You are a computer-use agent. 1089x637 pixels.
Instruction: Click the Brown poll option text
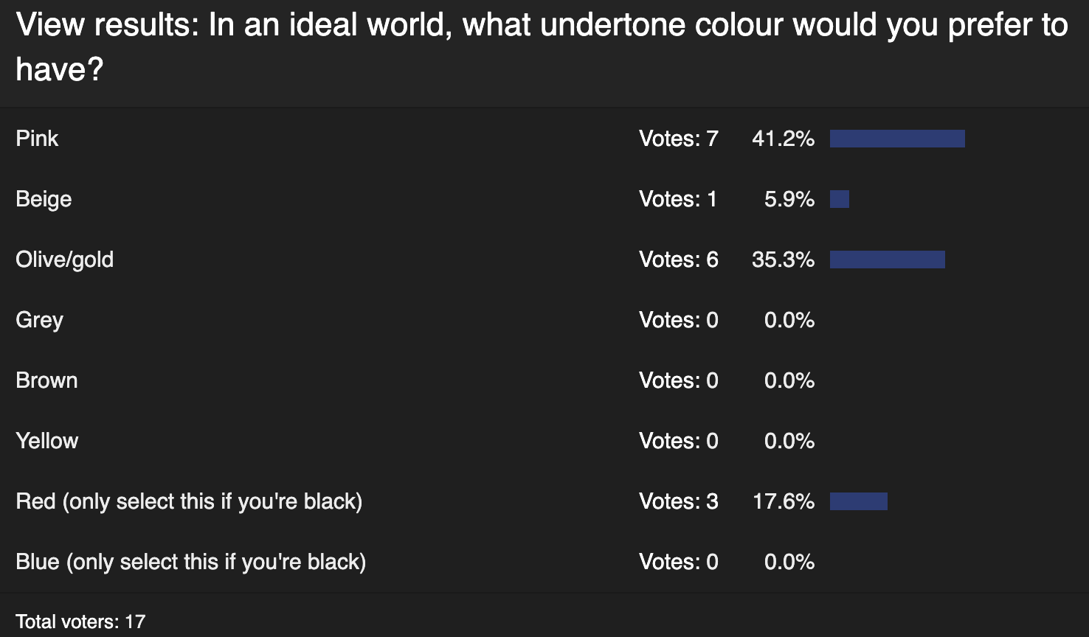[46, 380]
